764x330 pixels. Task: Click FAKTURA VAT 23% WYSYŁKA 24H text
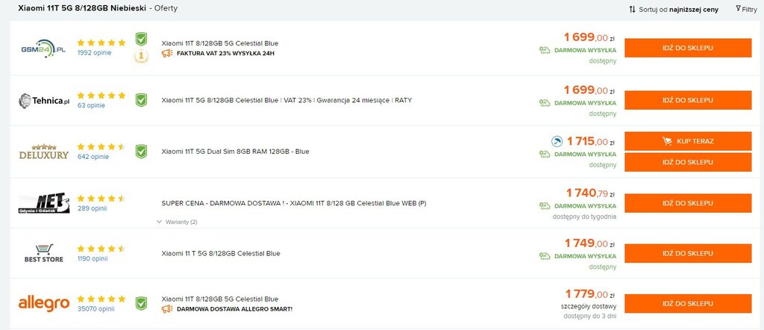225,53
